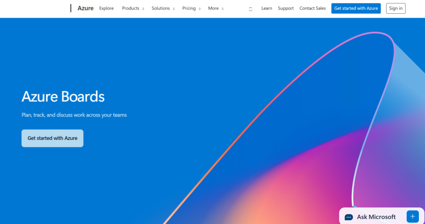Go to the Explore menu item
Image resolution: width=425 pixels, height=224 pixels.
pyautogui.click(x=106, y=8)
